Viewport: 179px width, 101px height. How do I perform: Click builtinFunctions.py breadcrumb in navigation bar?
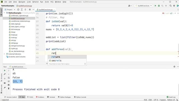(x=24, y=6)
